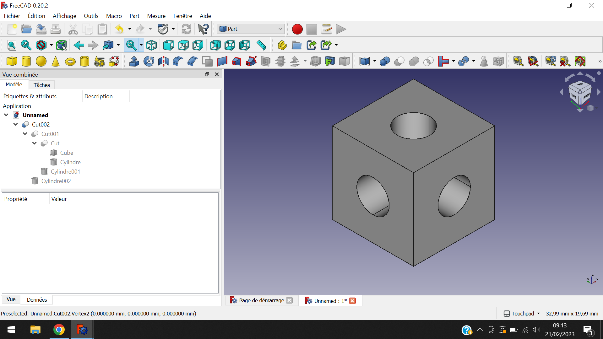
Task: Create a Cube primitive
Action: point(12,61)
